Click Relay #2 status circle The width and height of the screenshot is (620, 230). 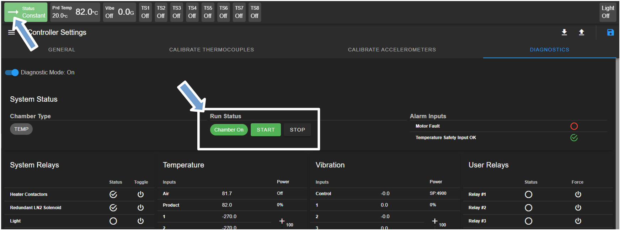coord(529,208)
